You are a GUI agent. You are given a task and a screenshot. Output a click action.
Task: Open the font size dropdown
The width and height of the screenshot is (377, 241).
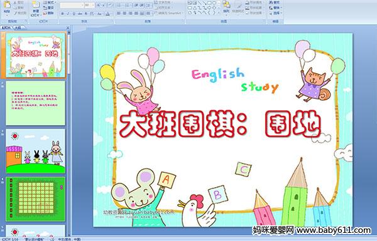coord(89,5)
